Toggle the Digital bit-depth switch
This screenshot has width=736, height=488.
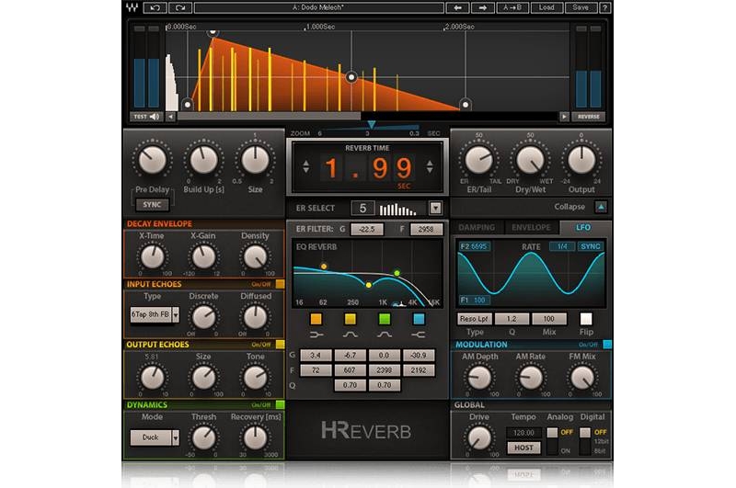coord(585,440)
